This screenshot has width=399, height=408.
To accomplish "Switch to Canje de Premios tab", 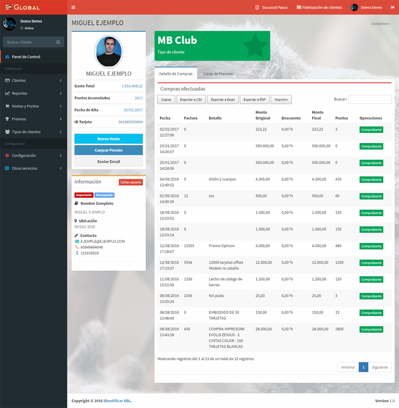I will coord(218,74).
